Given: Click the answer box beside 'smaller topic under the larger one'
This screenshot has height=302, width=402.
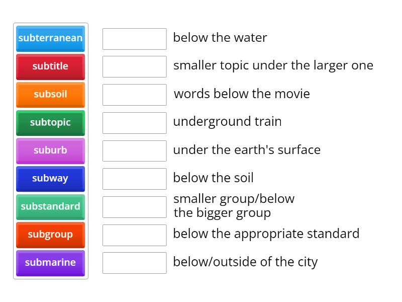Looking at the screenshot, I should pos(134,66).
